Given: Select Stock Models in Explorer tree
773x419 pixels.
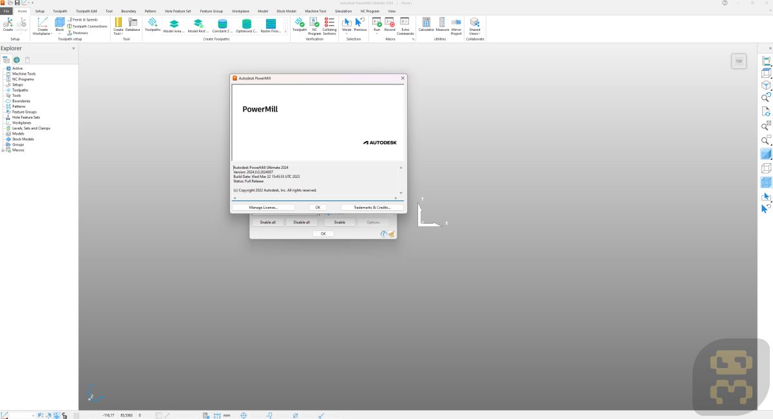Looking at the screenshot, I should 23,139.
